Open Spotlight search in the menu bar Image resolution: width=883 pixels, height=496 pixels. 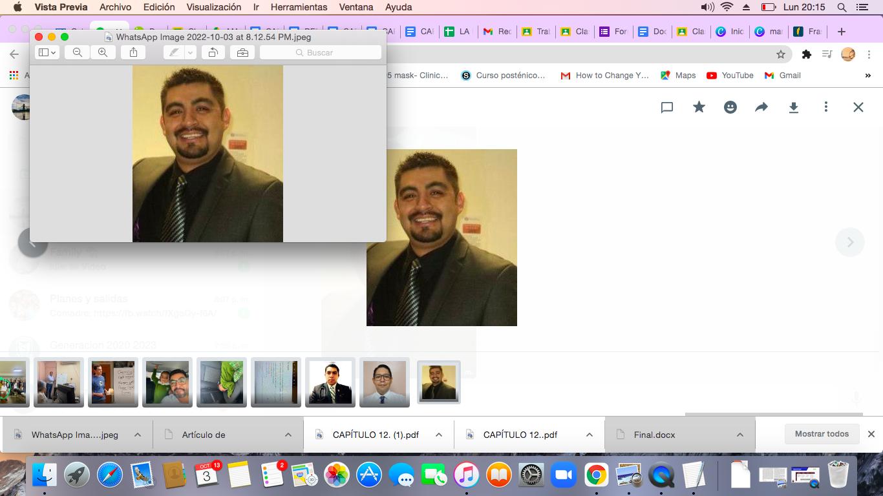[842, 7]
